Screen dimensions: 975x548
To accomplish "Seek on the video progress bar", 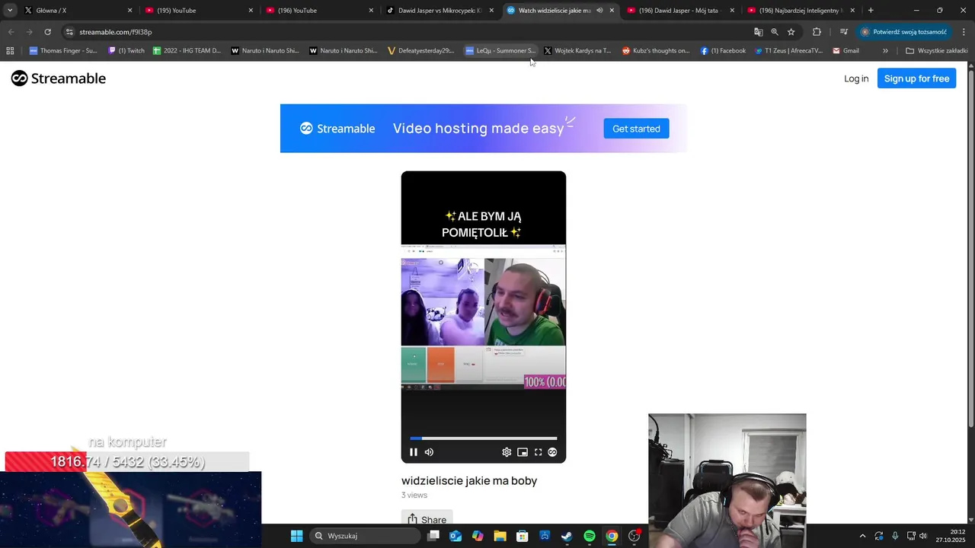I will click(x=484, y=438).
